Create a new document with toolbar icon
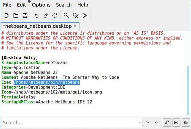 (x=7, y=16)
